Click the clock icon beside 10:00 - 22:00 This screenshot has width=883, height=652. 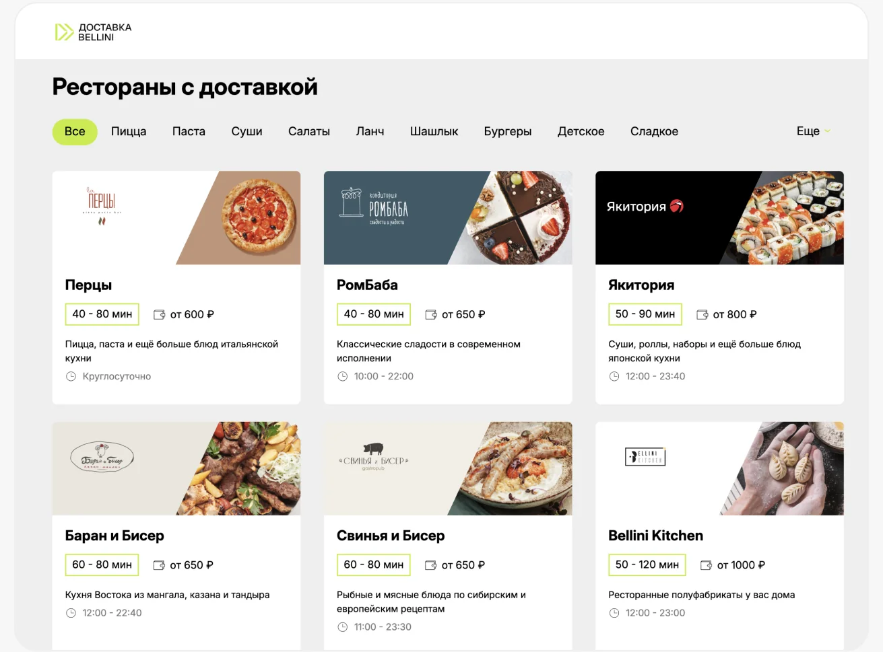(x=342, y=377)
